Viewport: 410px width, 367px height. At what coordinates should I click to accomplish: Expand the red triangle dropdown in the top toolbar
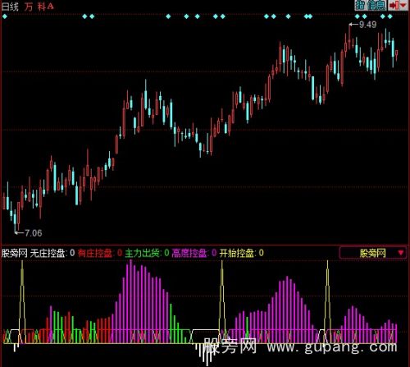click(x=403, y=5)
